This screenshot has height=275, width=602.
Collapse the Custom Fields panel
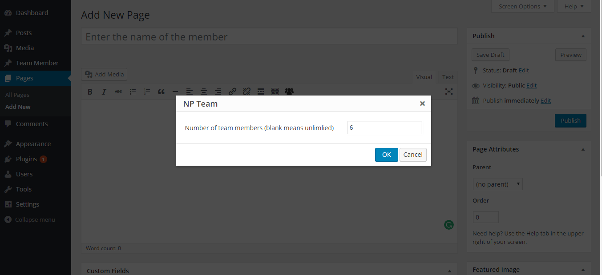click(x=449, y=271)
